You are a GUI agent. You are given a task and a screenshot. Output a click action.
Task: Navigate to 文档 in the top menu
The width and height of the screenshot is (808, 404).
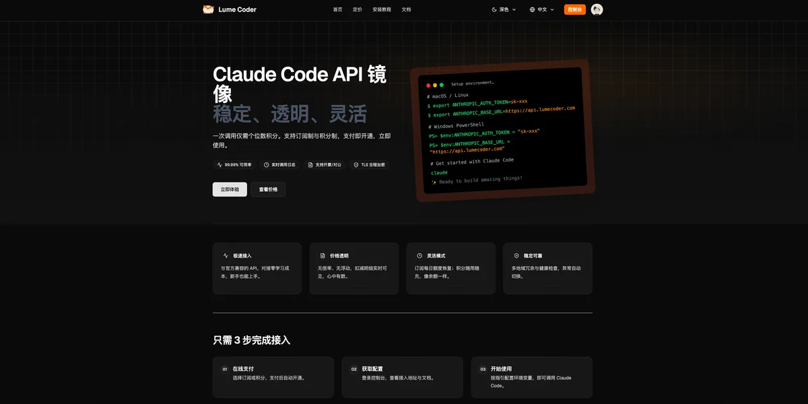[406, 9]
